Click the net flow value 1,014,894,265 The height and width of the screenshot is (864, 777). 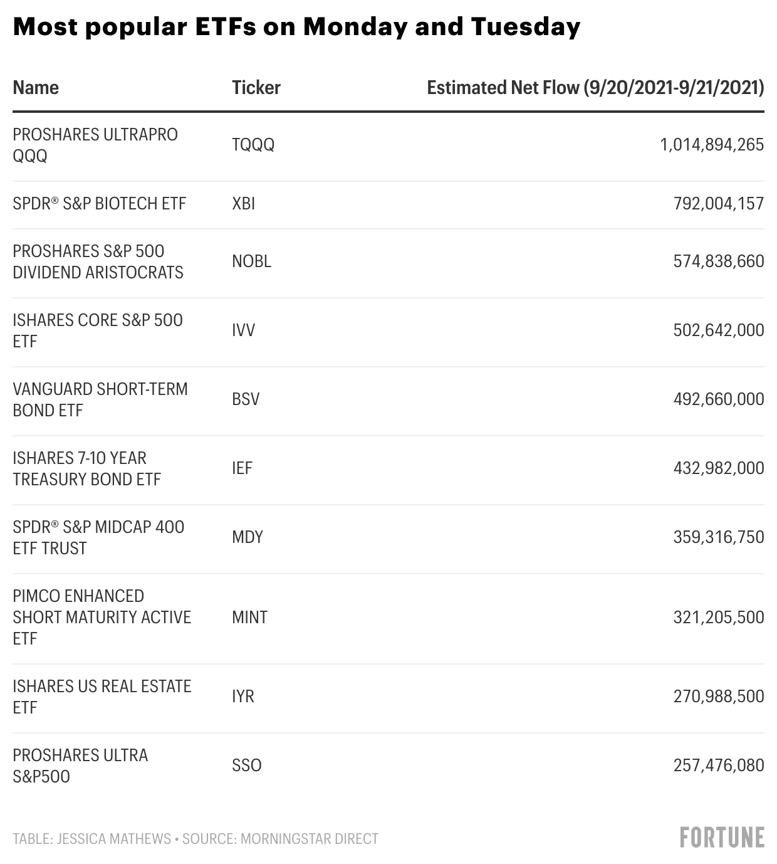pos(711,145)
